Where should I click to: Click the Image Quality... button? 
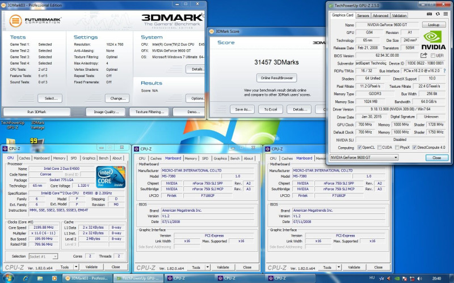pyautogui.click(x=106, y=112)
